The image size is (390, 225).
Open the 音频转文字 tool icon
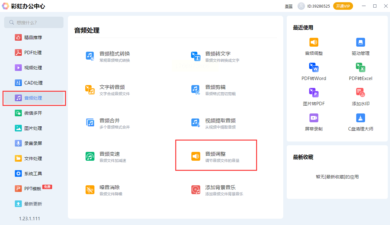pos(196,56)
